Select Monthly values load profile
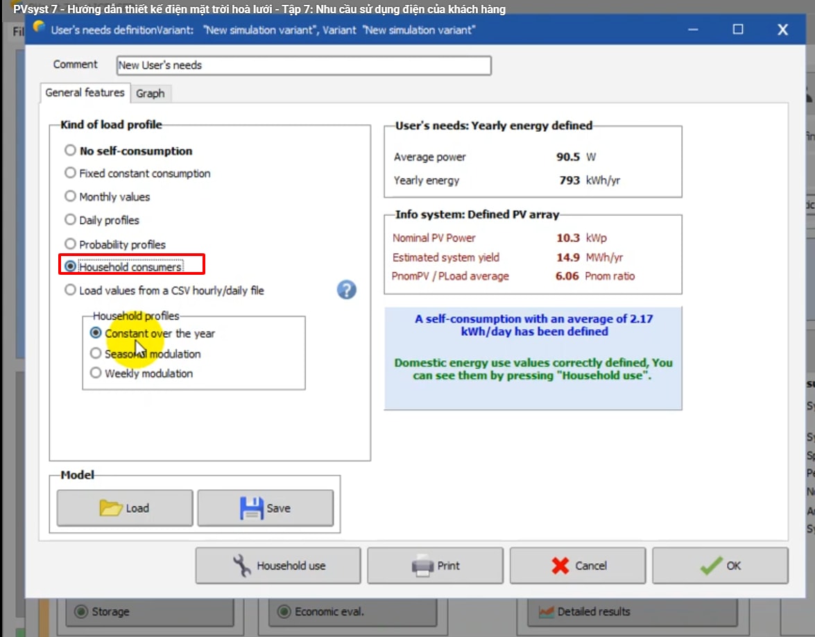 click(x=69, y=196)
